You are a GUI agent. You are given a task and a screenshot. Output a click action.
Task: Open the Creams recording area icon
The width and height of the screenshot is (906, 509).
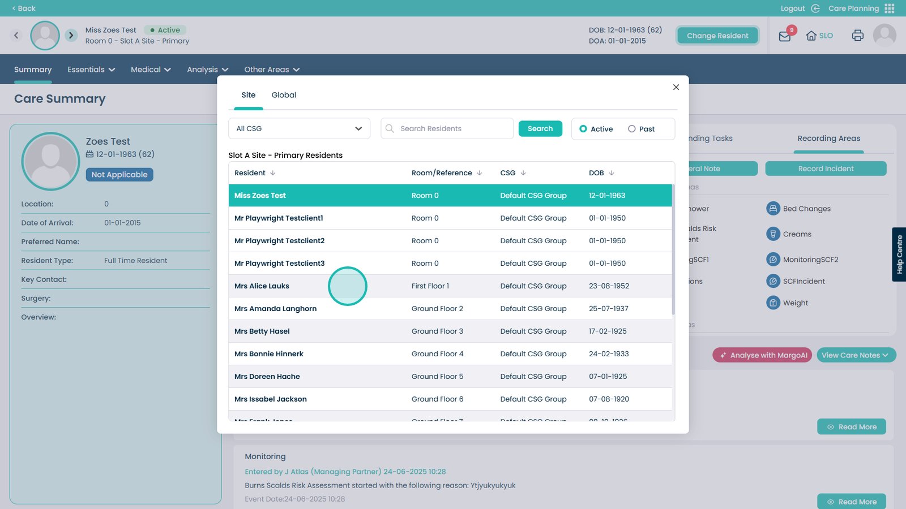click(x=773, y=234)
